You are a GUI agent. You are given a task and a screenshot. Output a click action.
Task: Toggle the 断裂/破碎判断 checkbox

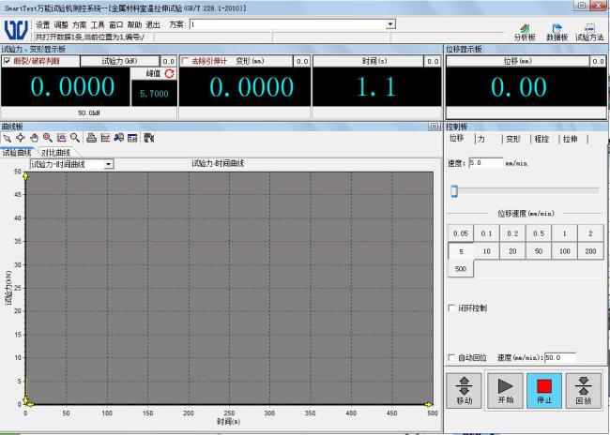(x=8, y=61)
